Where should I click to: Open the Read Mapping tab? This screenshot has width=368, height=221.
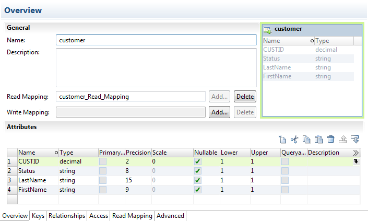click(x=133, y=216)
